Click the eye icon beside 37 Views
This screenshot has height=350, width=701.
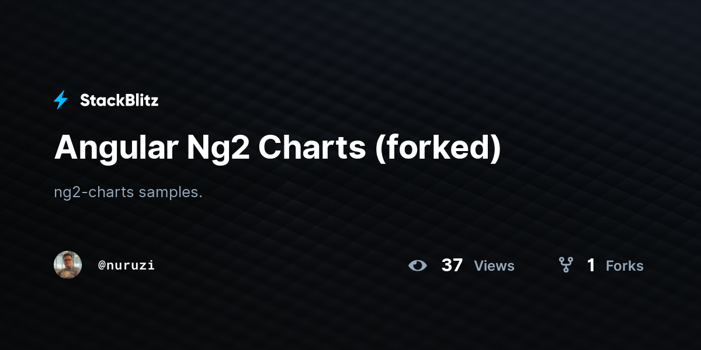click(x=418, y=265)
